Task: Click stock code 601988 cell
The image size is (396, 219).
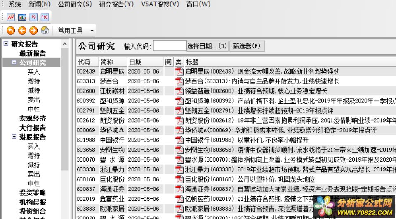Action: tap(86, 140)
